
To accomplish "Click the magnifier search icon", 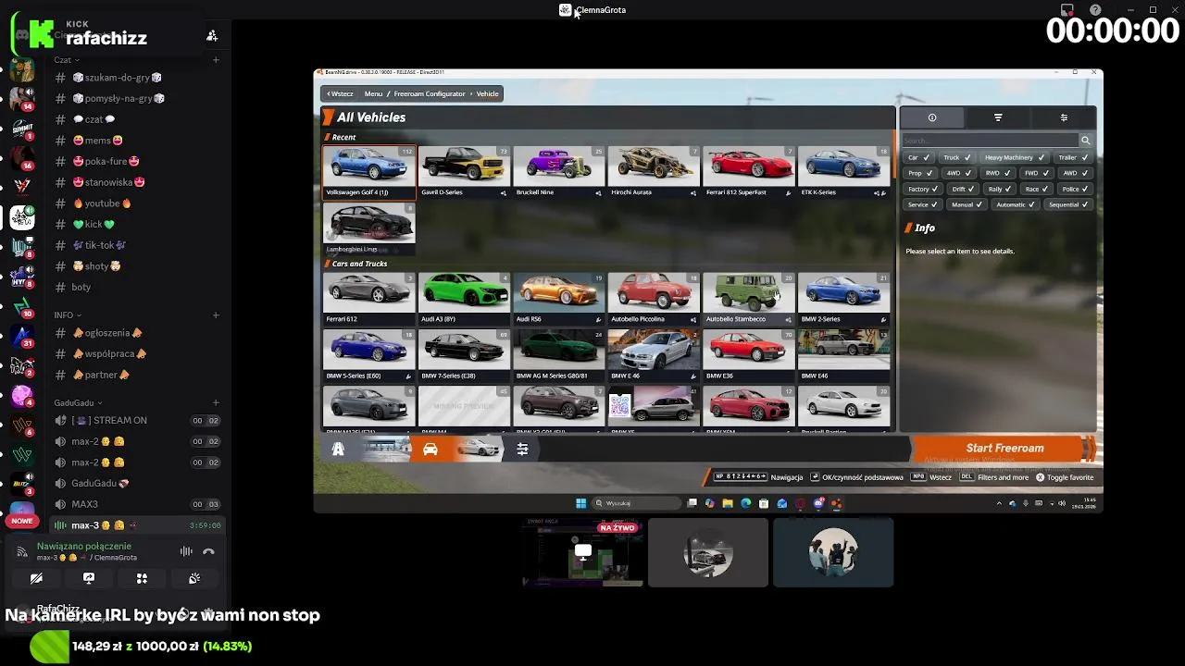I will point(1085,141).
